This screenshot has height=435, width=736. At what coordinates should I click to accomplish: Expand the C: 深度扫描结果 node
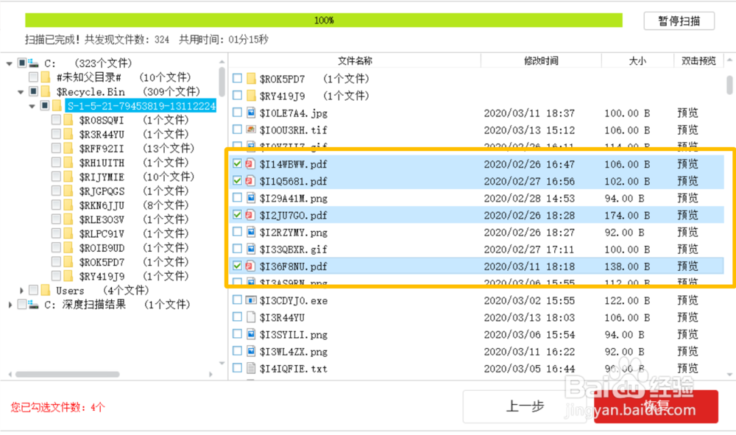click(x=10, y=305)
